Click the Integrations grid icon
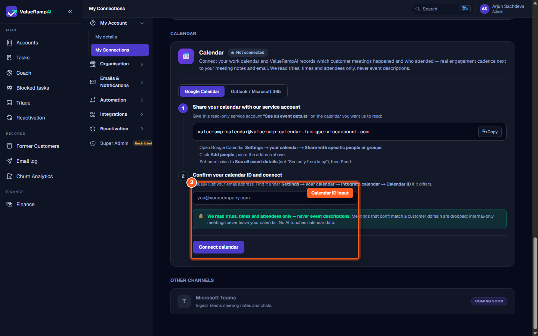Image resolution: width=538 pixels, height=336 pixels. click(93, 114)
